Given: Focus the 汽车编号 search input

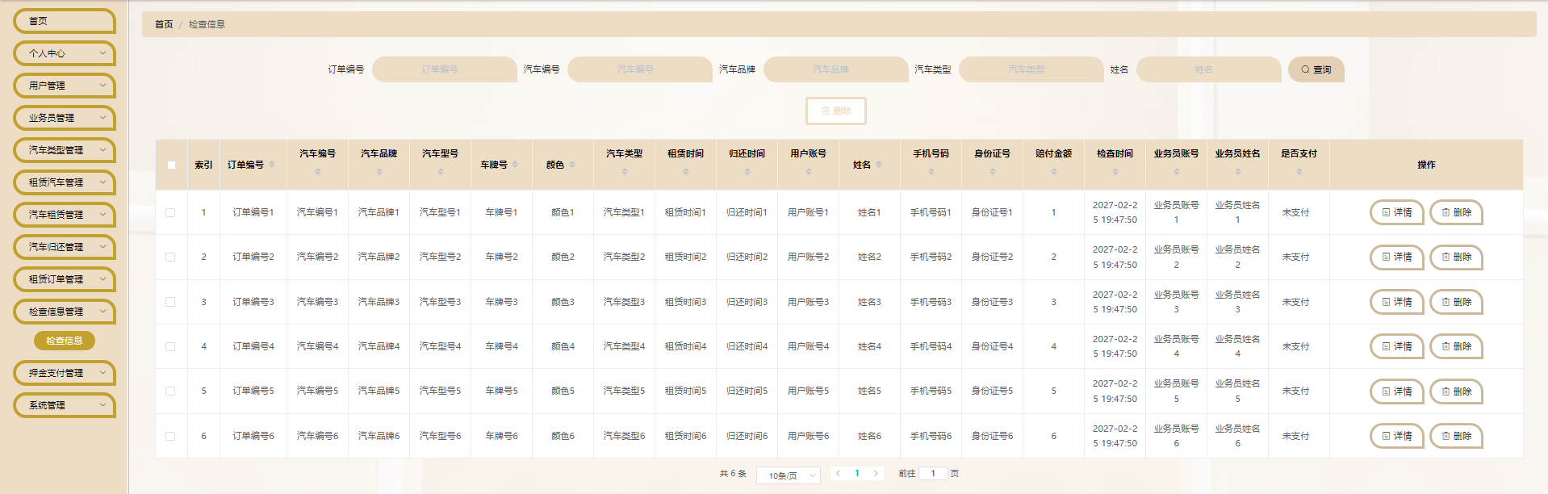Looking at the screenshot, I should coord(640,69).
